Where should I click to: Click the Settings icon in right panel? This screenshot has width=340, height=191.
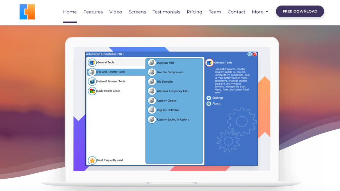click(x=209, y=98)
